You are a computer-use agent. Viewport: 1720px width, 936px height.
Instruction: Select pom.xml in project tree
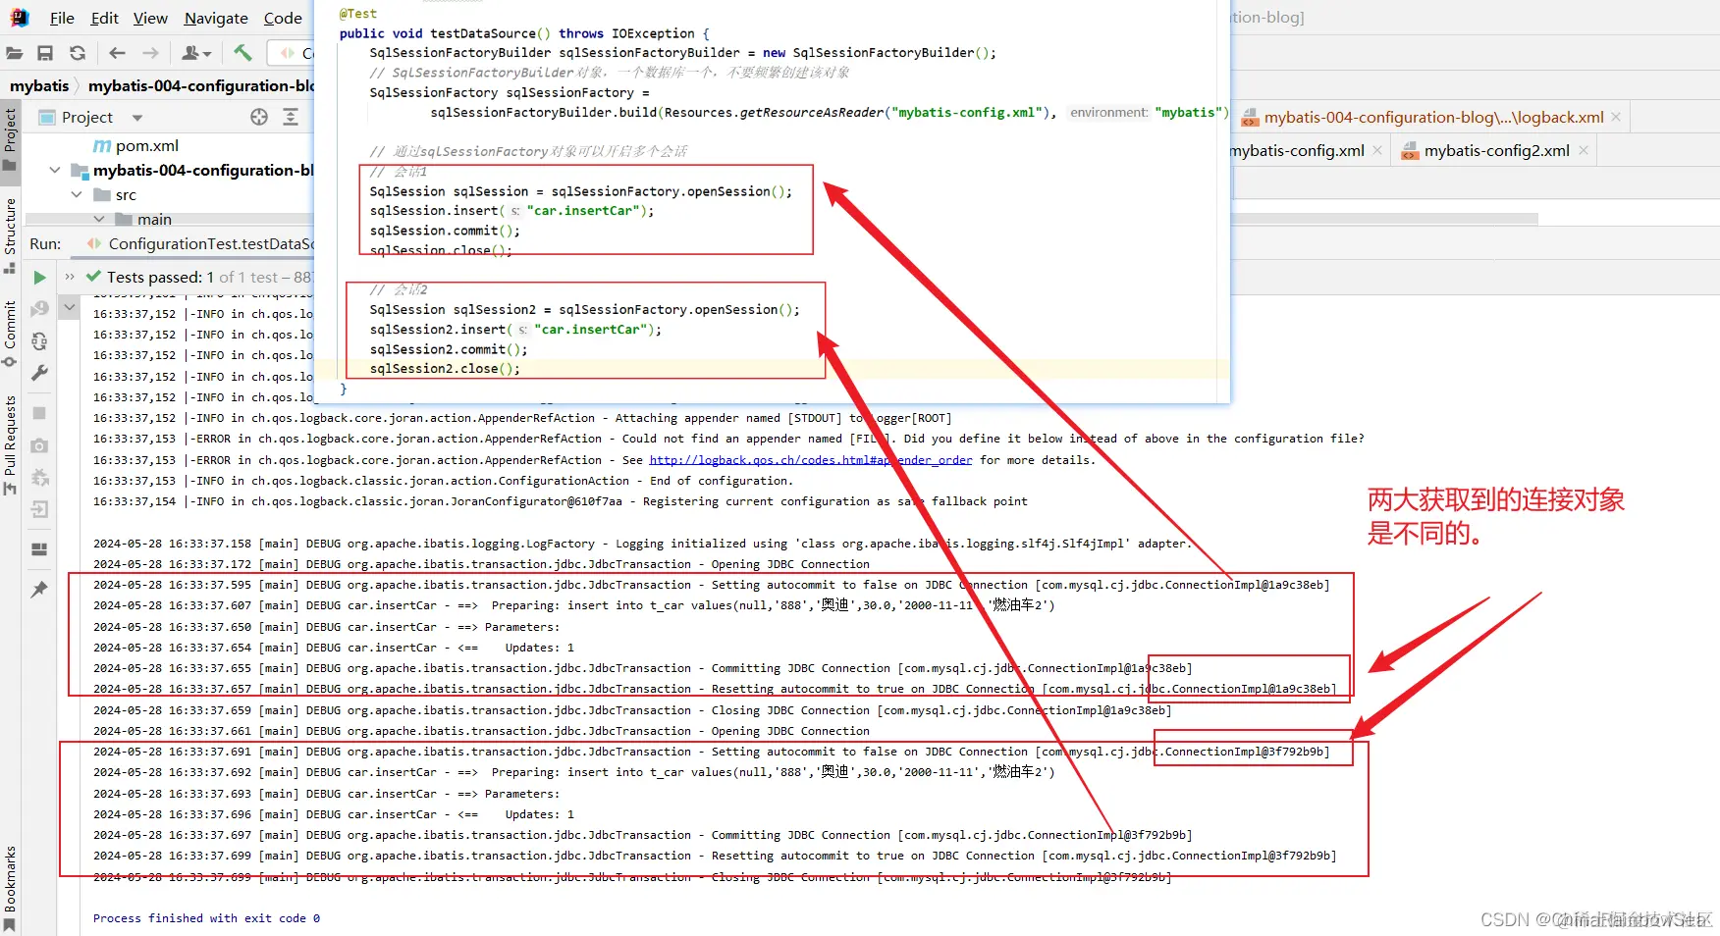[x=135, y=145]
